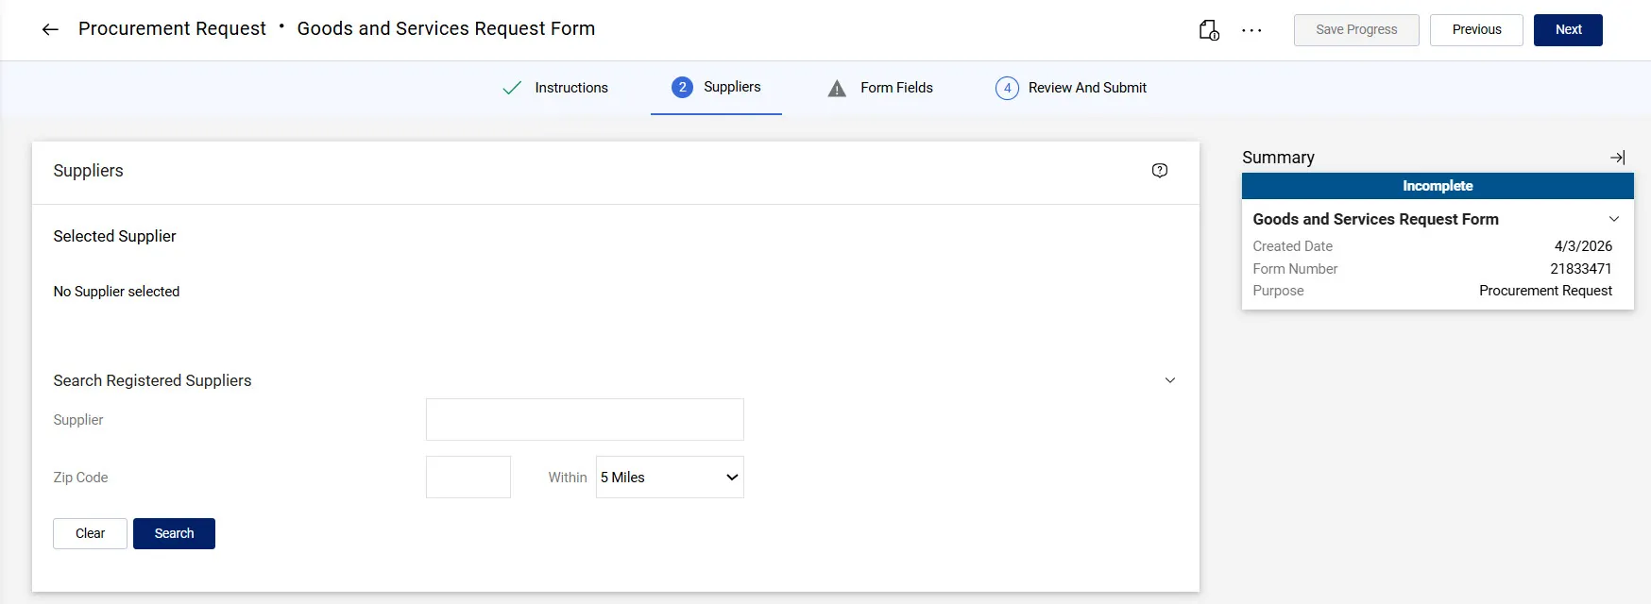Collapse the Search Registered Suppliers section

(x=1170, y=380)
